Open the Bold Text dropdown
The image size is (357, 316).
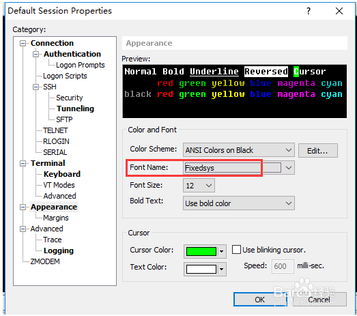tap(239, 203)
